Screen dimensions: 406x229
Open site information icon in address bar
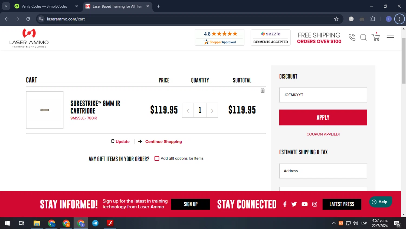[x=41, y=19]
